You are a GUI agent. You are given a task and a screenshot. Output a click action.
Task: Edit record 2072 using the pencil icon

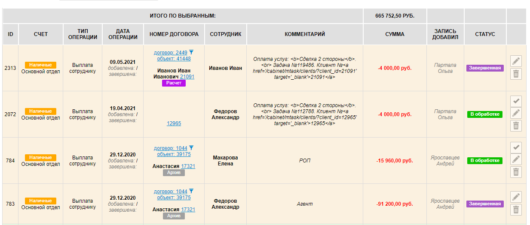tap(516, 113)
